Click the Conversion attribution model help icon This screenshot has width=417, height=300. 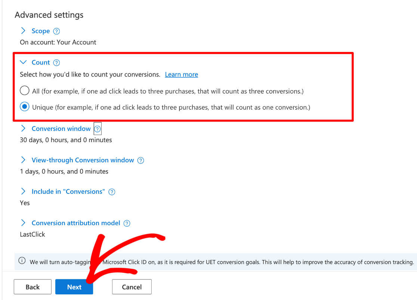pyautogui.click(x=127, y=223)
